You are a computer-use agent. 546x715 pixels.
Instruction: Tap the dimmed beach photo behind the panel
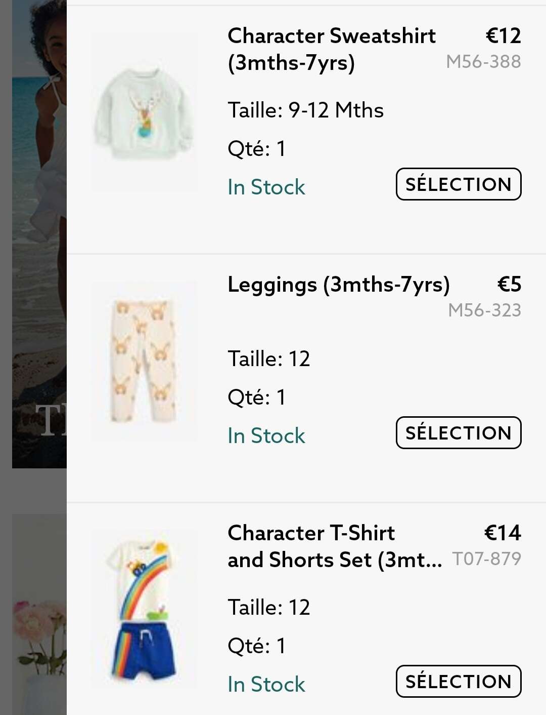pos(38,233)
